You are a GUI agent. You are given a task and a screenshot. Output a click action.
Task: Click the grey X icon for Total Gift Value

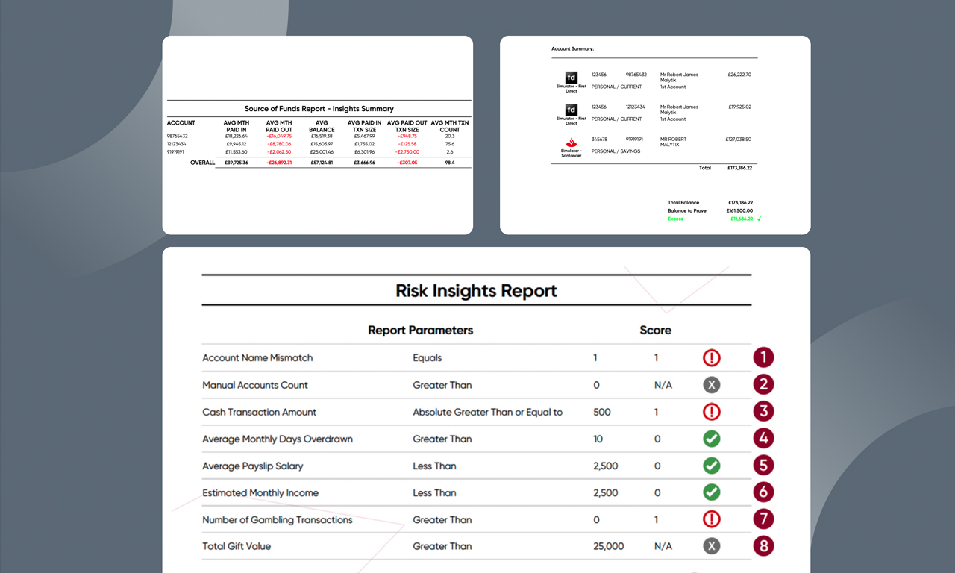(711, 546)
